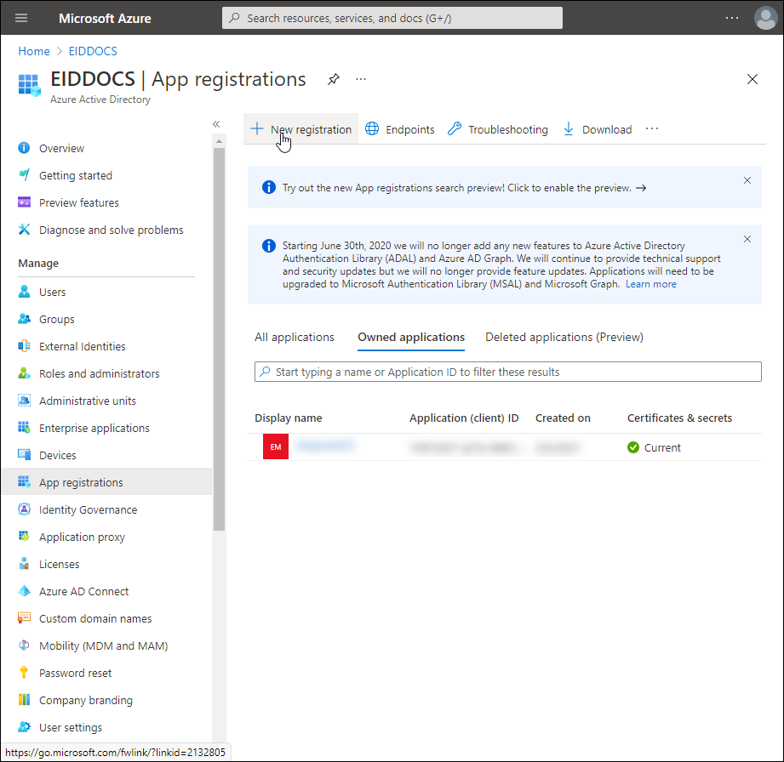
Task: Open Troubleshooting in the toolbar
Action: [x=498, y=129]
